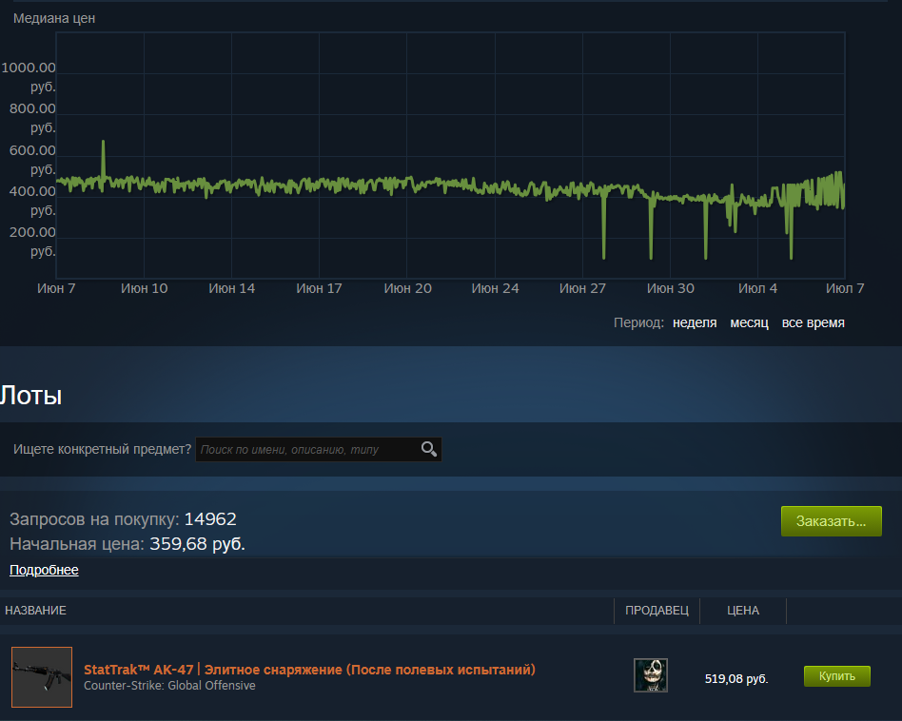Click the Июл 7 axis label
This screenshot has height=721, width=902.
click(845, 288)
